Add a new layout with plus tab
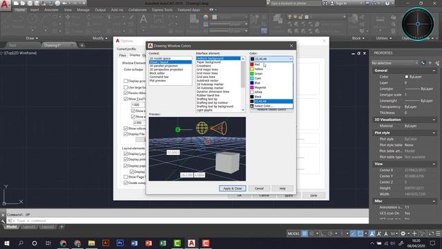This screenshot has height=249, width=442. (61, 227)
